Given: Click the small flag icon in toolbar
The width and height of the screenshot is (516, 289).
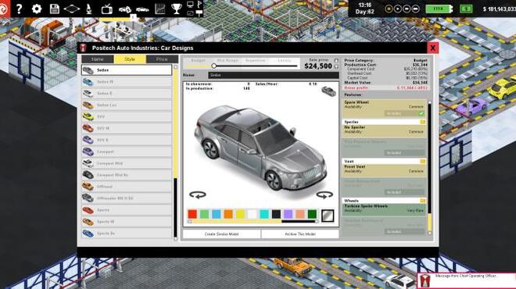Looking at the screenshot, I should point(199,4).
